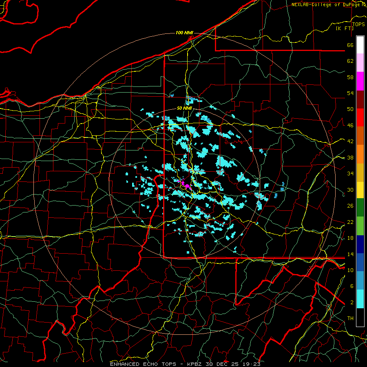Click the orange legend swatch near 38
This screenshot has height=367, width=367.
(360, 154)
